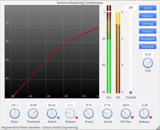The width and height of the screenshot is (160, 130).
Task: Click the Ratio knob
Action: point(15,113)
